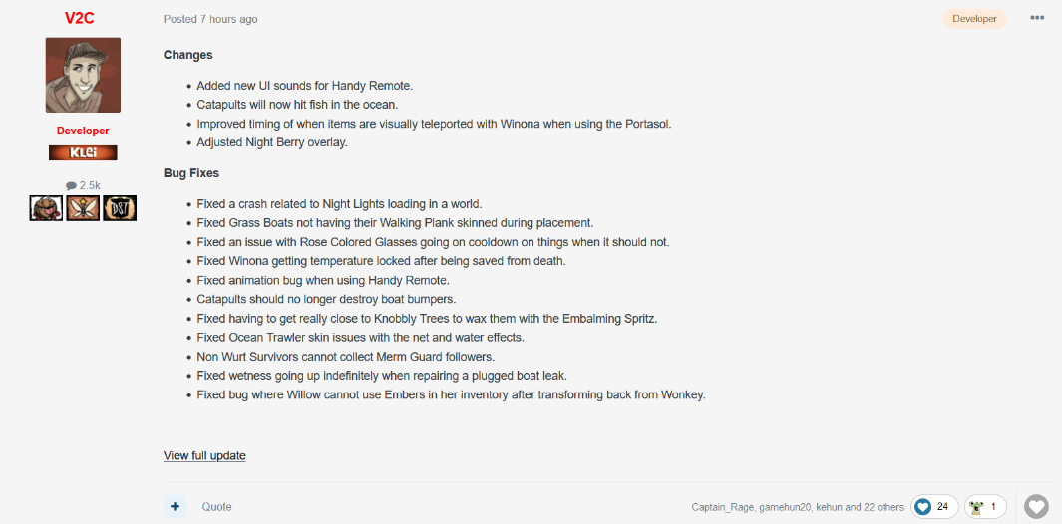Open the View full update link
The width and height of the screenshot is (1062, 524).
[204, 455]
